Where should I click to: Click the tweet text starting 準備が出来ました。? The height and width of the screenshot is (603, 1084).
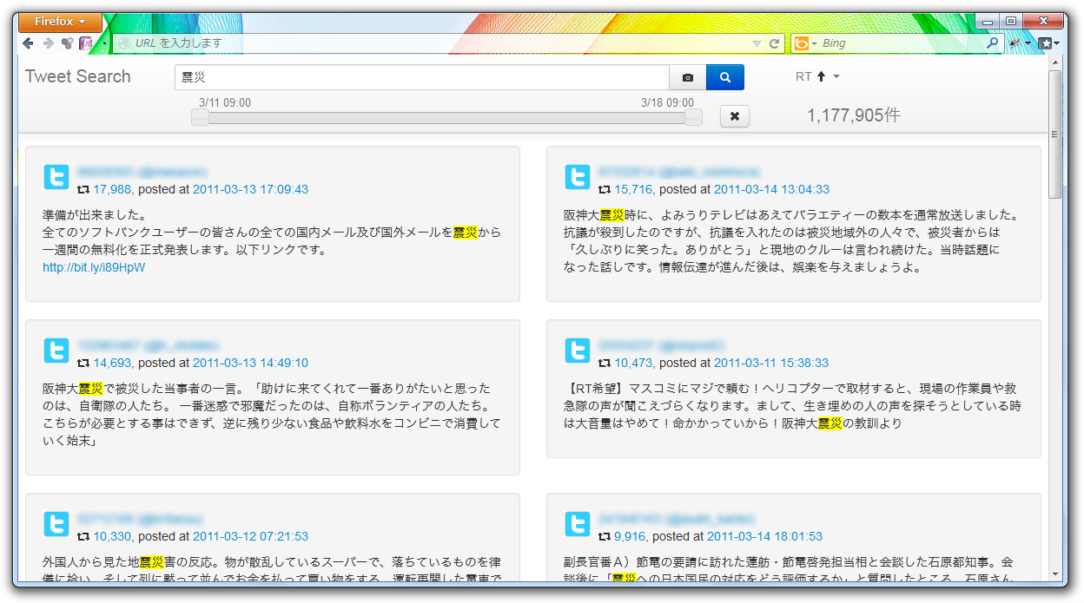click(272, 233)
